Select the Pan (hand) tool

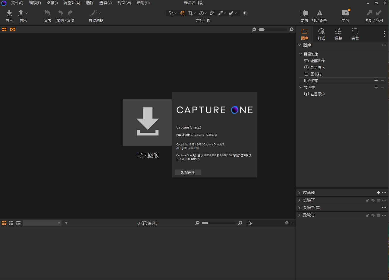[182, 13]
